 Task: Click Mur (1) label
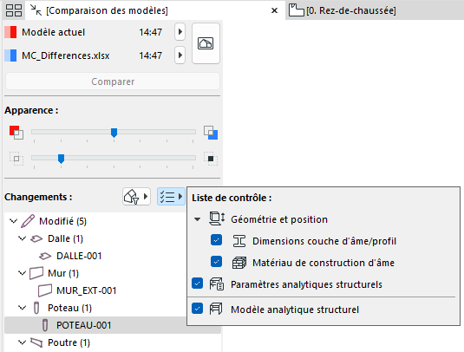[x=63, y=273]
